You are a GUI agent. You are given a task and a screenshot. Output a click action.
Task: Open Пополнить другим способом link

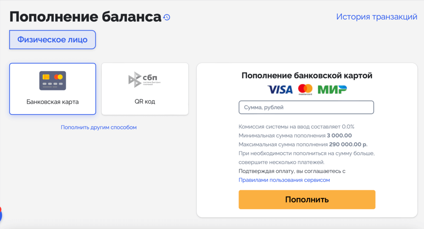(x=99, y=127)
